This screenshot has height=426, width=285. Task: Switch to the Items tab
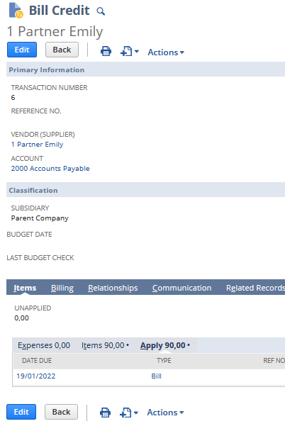pyautogui.click(x=25, y=288)
